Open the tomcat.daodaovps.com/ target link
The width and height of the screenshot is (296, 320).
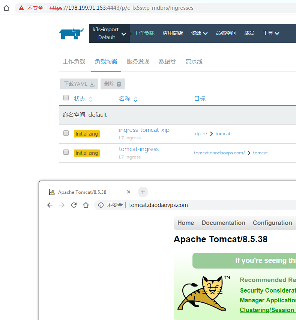219,153
